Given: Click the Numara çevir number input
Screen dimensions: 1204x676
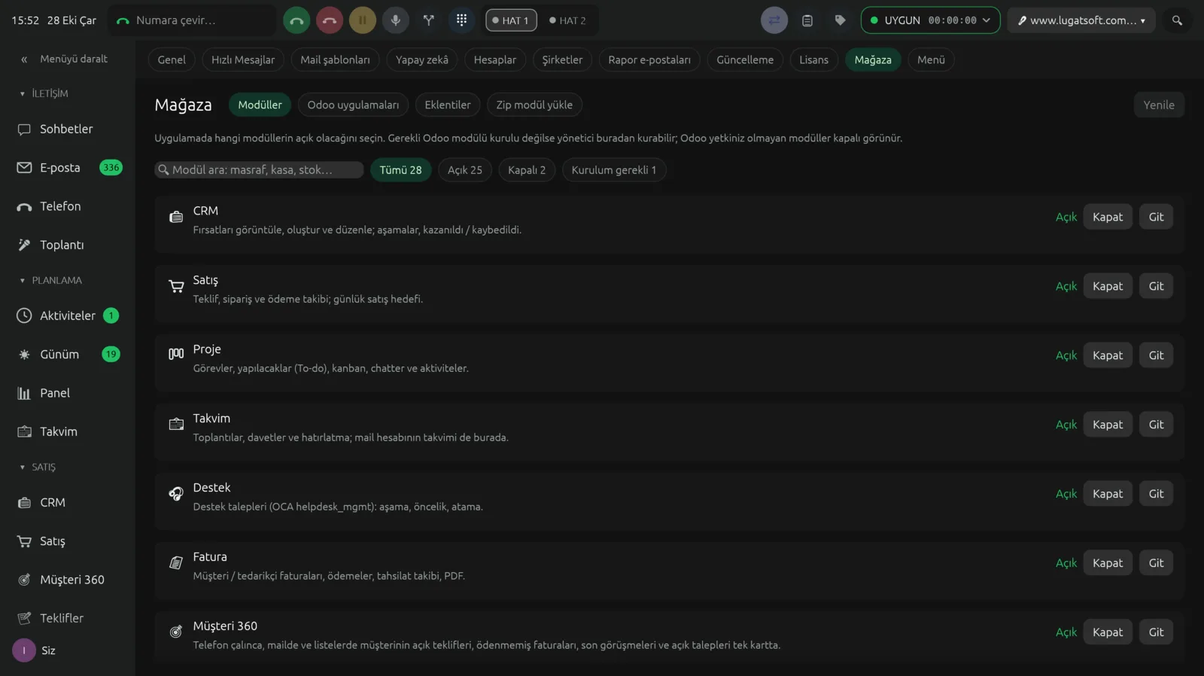Looking at the screenshot, I should click(193, 20).
